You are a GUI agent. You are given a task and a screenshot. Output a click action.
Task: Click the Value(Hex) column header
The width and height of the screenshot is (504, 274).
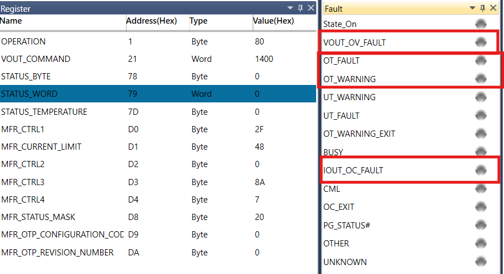[x=273, y=21]
